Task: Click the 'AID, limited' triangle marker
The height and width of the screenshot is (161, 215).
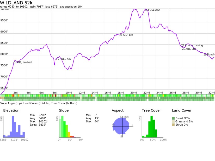Action: 14,62
